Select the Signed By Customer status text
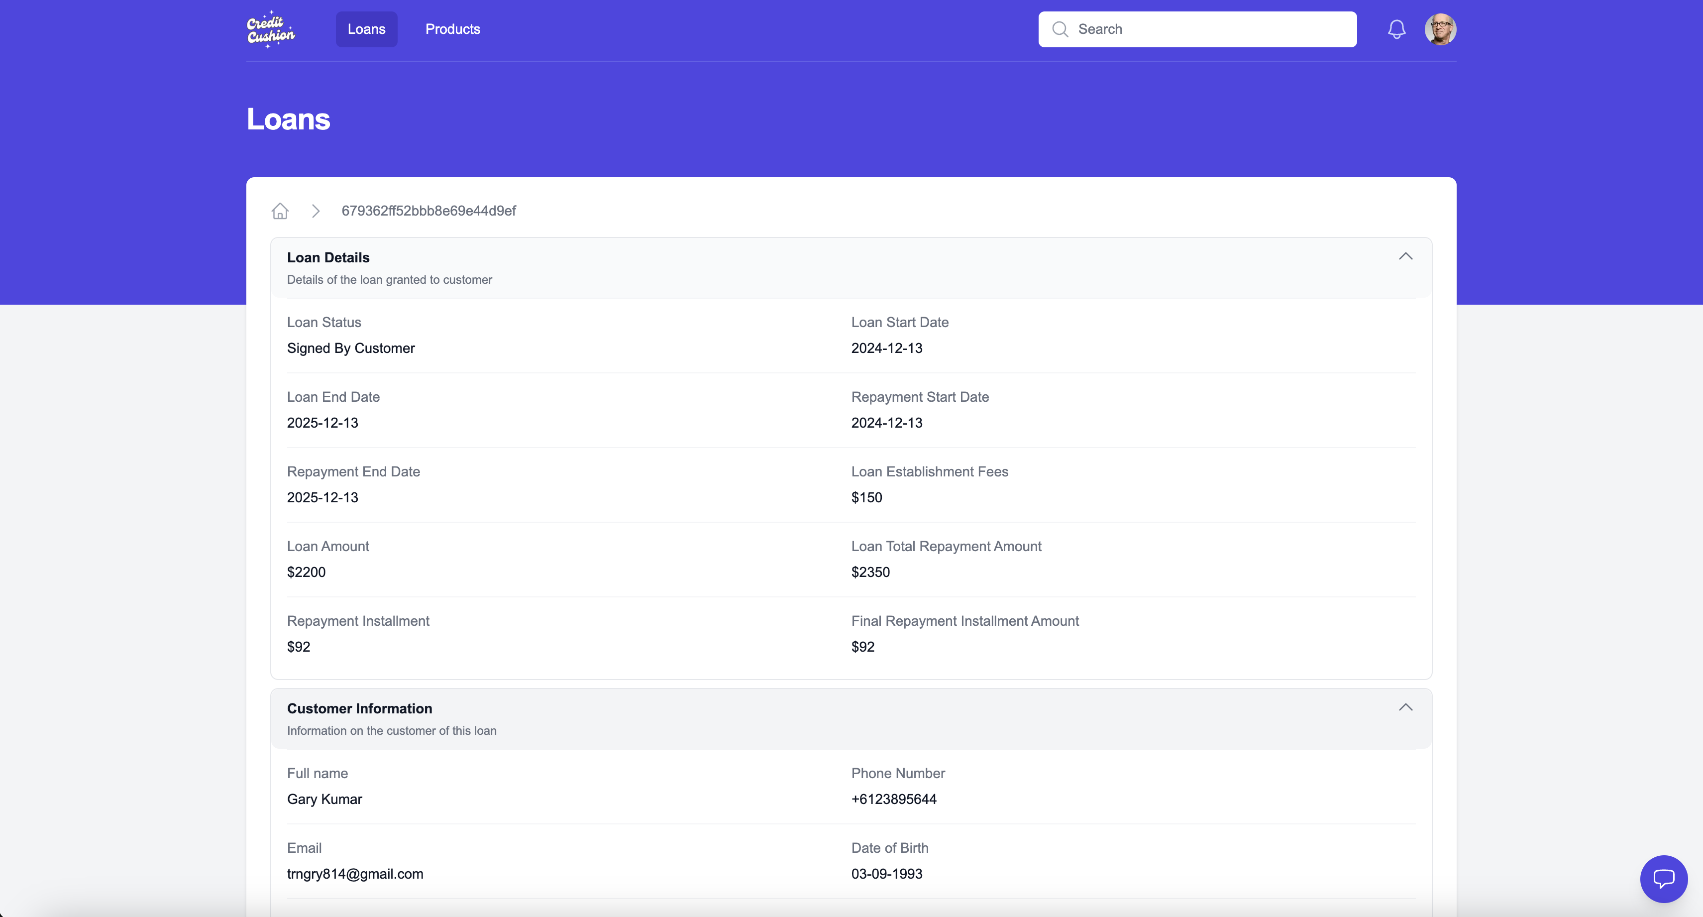The height and width of the screenshot is (917, 1703). pyautogui.click(x=351, y=348)
